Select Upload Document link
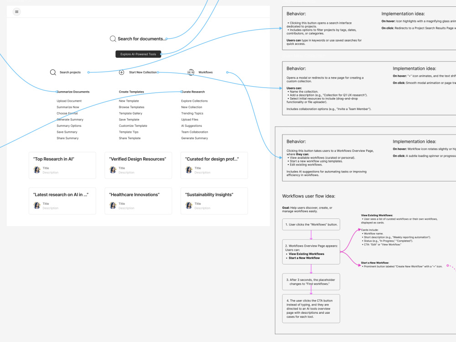Screen dimensions: 456x342 (x=69, y=101)
